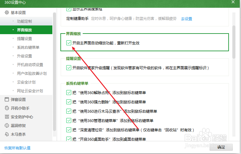Toggle 开启360桌面助手 desktop menu checkbox
The image size is (241, 154).
(x=69, y=139)
